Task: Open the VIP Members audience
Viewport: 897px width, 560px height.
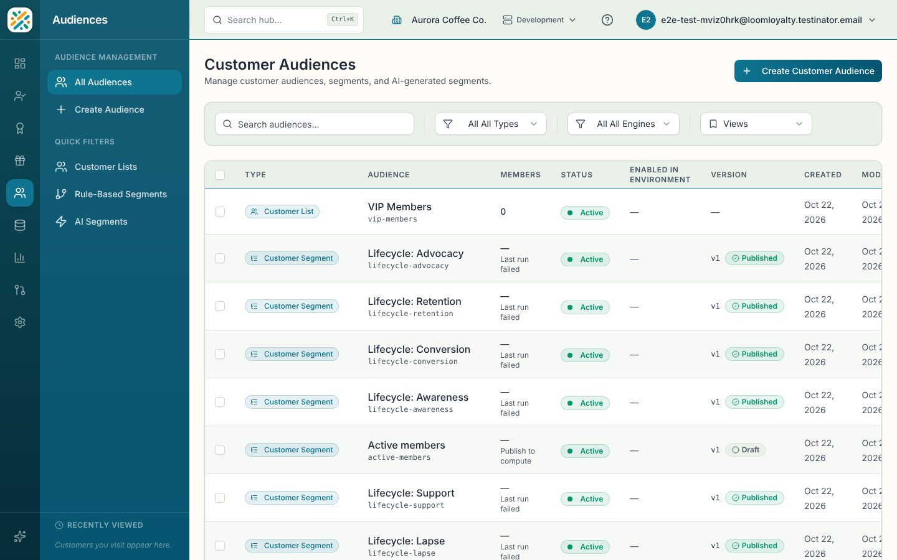Action: [x=399, y=207]
